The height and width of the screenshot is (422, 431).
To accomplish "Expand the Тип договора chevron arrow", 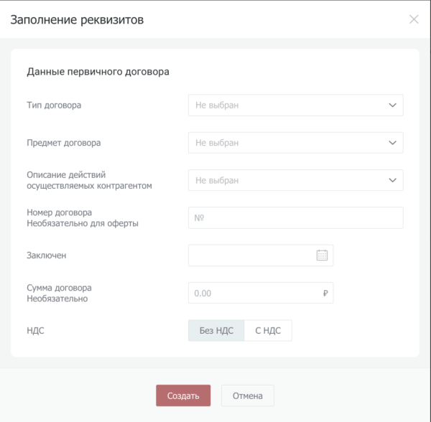I will (x=392, y=105).
